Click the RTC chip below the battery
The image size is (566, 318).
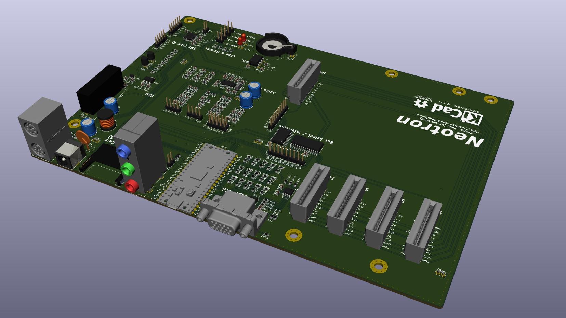tap(255, 61)
